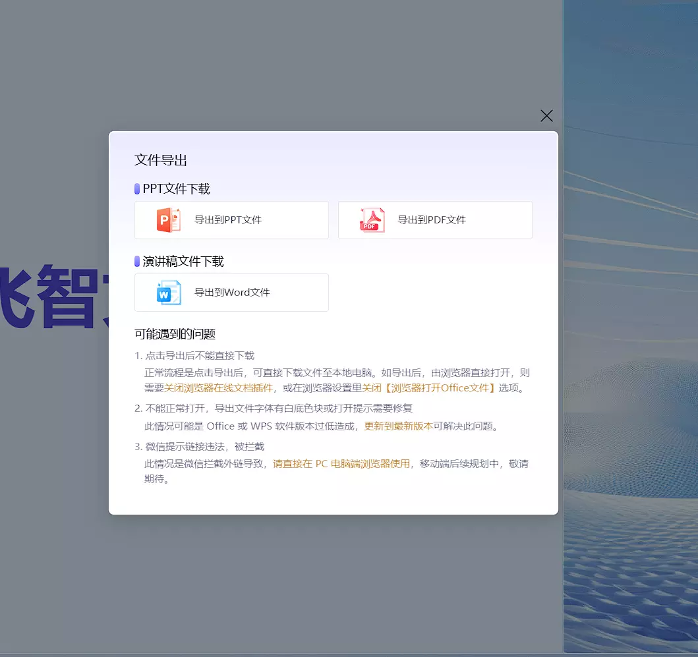Follow the 更新到最新版本 link
The image size is (698, 657).
[x=398, y=426]
